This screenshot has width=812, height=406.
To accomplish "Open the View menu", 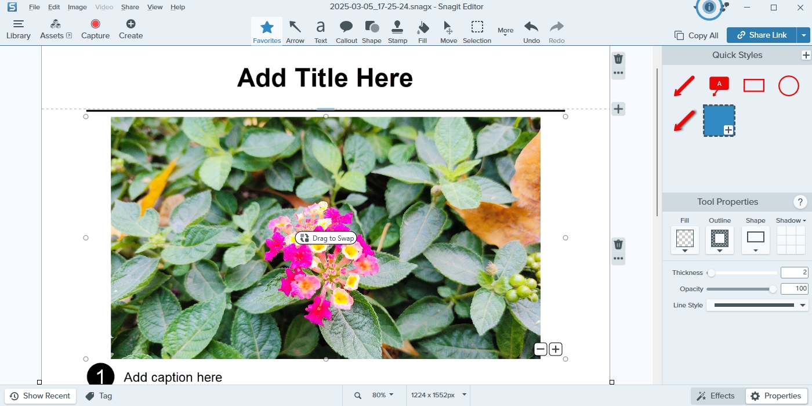I will (155, 7).
